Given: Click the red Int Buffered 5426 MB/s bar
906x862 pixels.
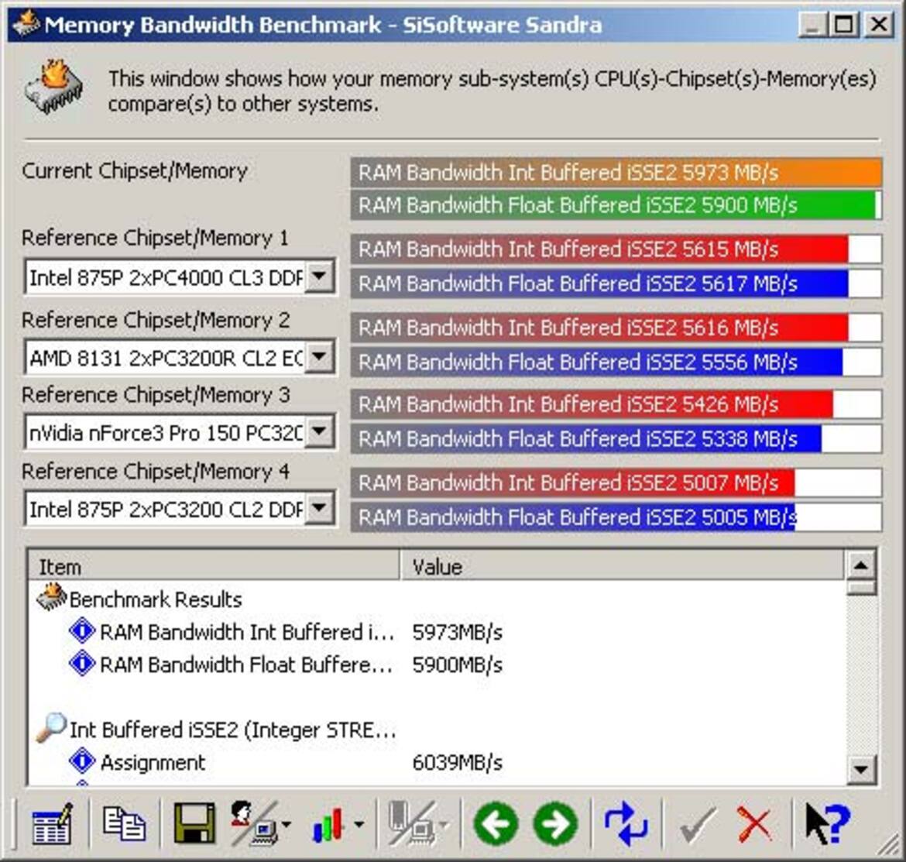Looking at the screenshot, I should point(616,404).
